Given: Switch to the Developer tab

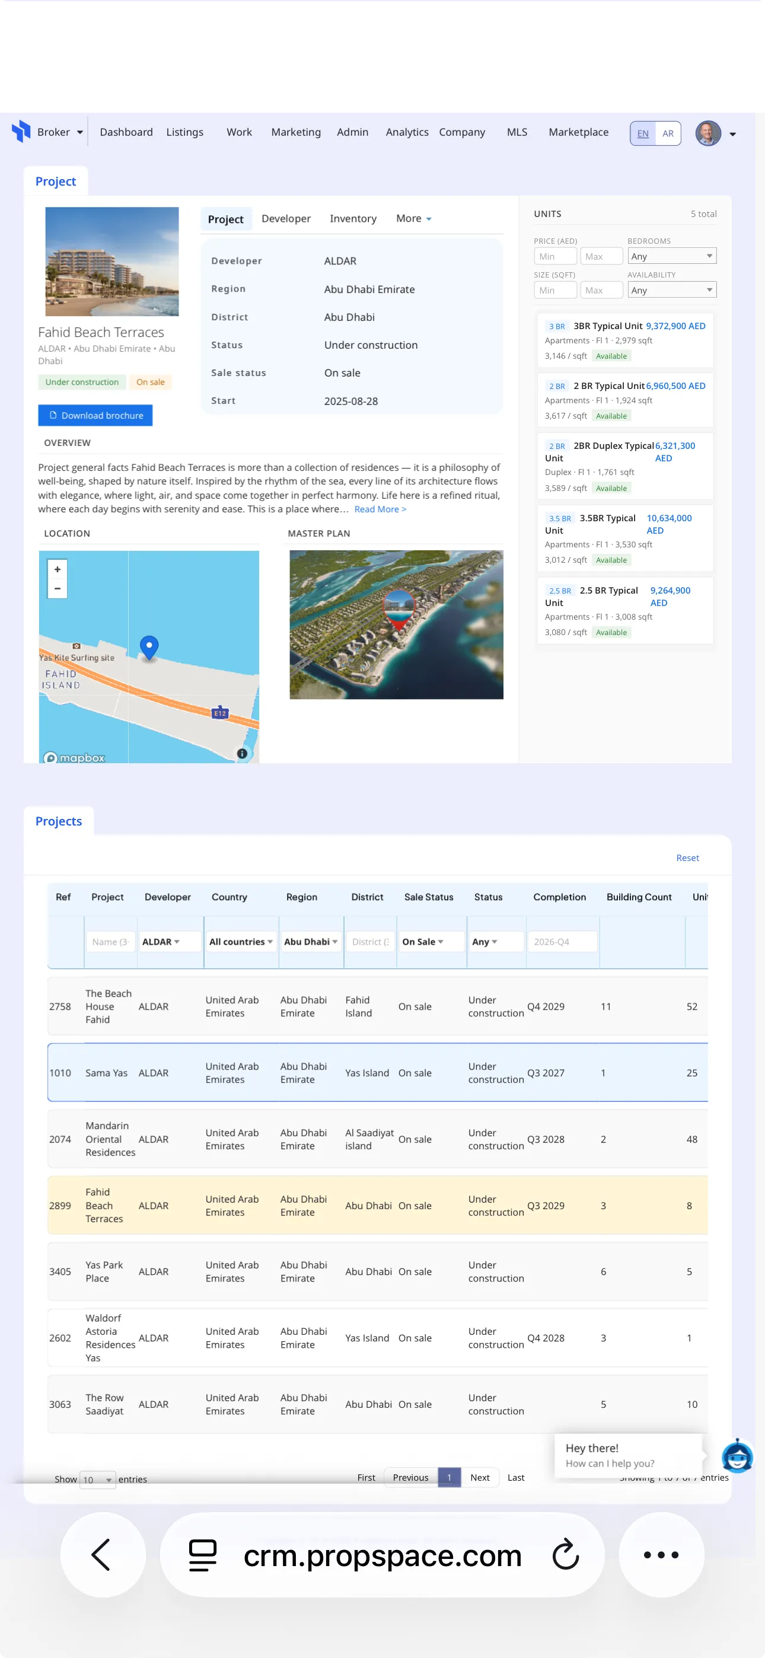Looking at the screenshot, I should [286, 218].
